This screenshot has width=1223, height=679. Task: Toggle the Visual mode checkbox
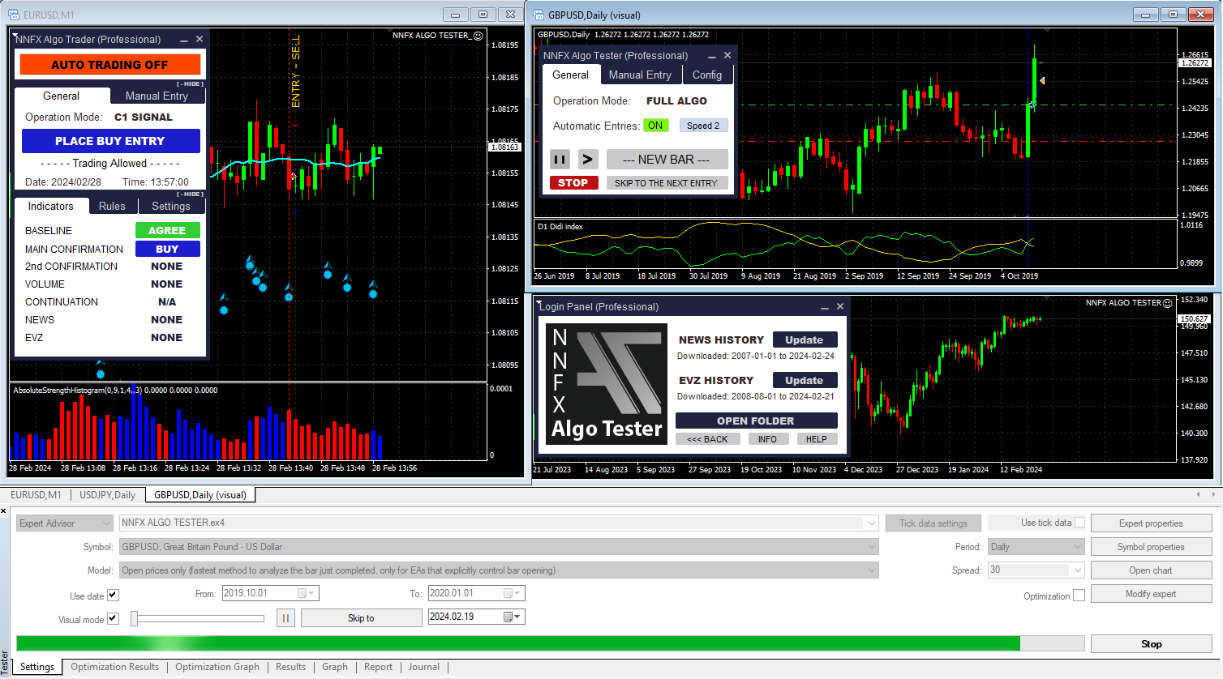(113, 619)
